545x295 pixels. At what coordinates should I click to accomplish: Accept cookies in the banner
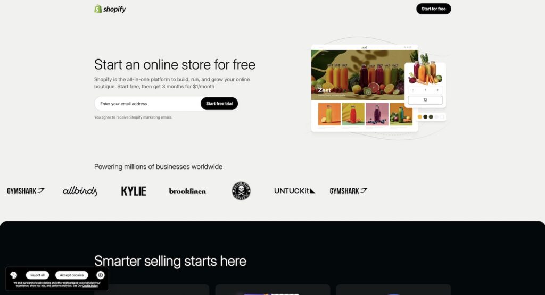72,275
